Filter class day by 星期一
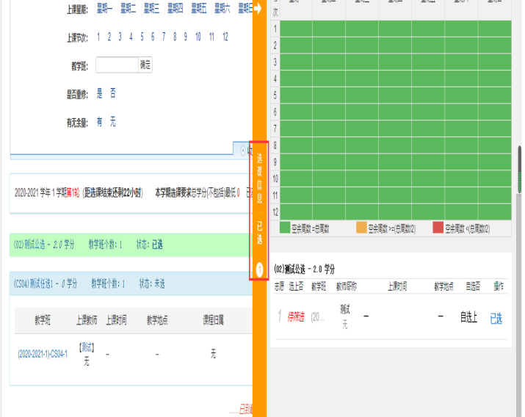 point(104,8)
